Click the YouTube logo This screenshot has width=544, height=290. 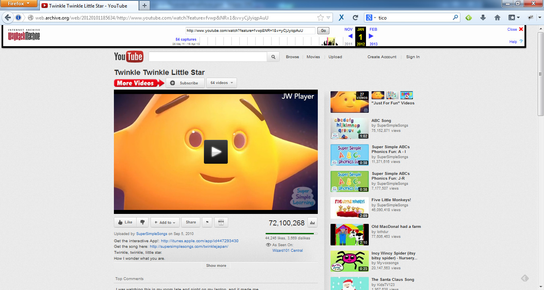coord(129,57)
